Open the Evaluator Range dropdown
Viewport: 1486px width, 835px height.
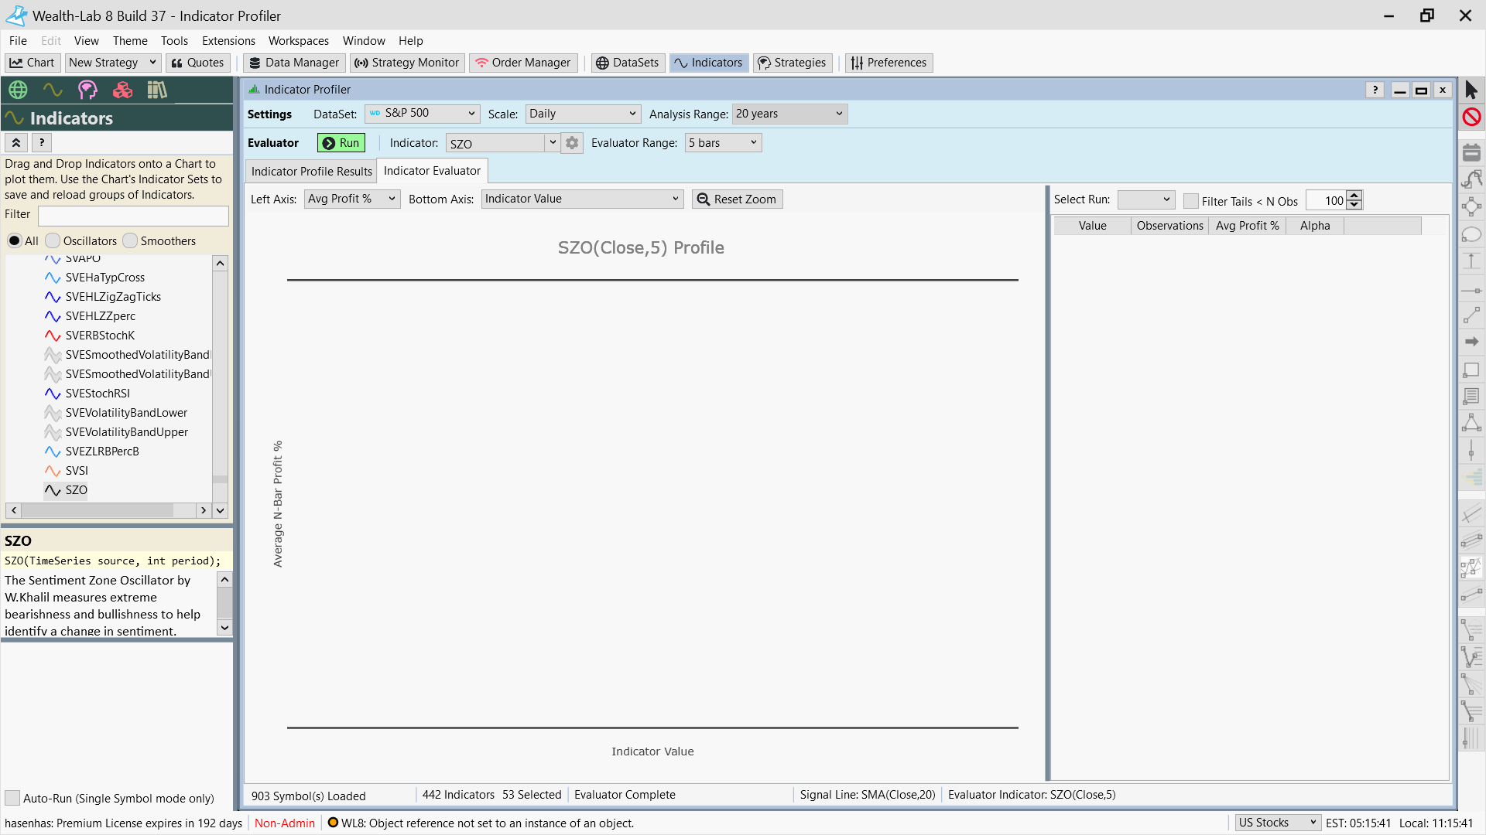coord(722,142)
